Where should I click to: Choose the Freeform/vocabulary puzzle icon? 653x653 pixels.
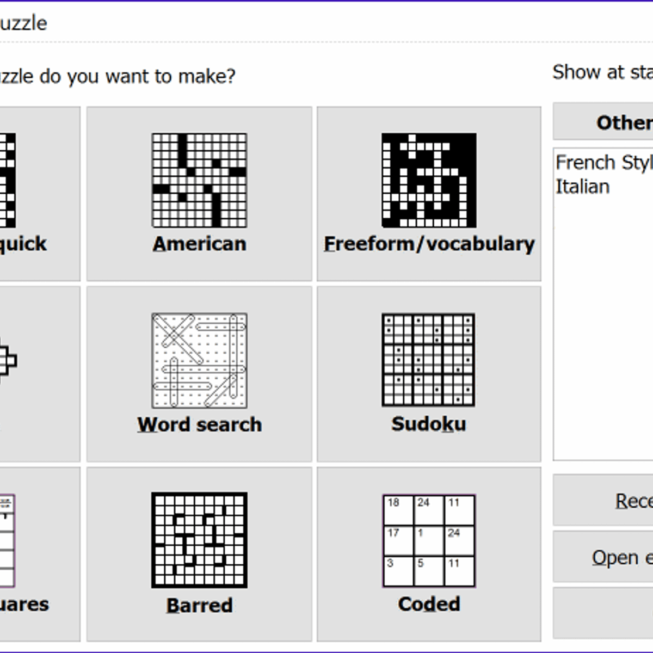pyautogui.click(x=428, y=180)
